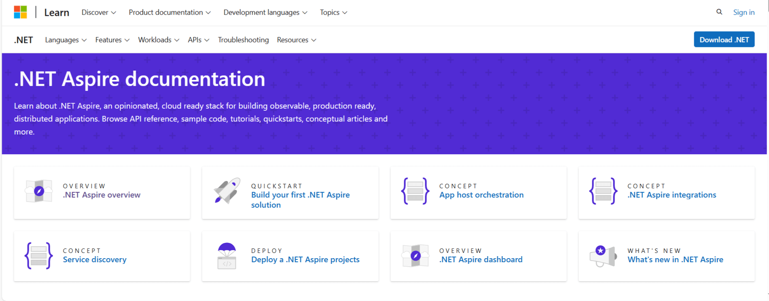Expand the Discover dropdown
The height and width of the screenshot is (301, 769).
(x=99, y=13)
